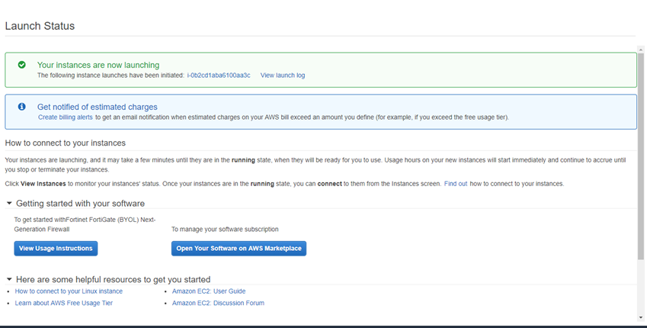Click the Launch Status page heading
The height and width of the screenshot is (328, 647).
point(40,26)
